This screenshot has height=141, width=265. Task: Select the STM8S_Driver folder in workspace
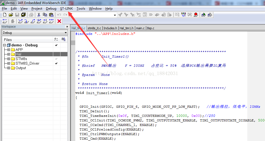(27, 63)
